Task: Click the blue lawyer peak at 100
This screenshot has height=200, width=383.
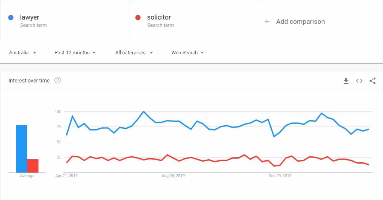Action: click(143, 112)
